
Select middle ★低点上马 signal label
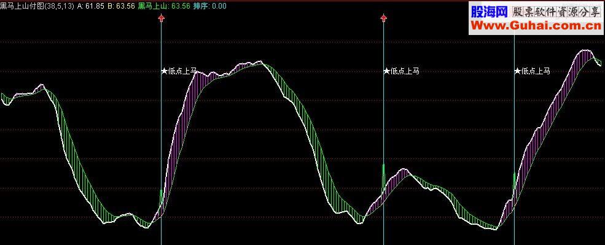coord(401,71)
